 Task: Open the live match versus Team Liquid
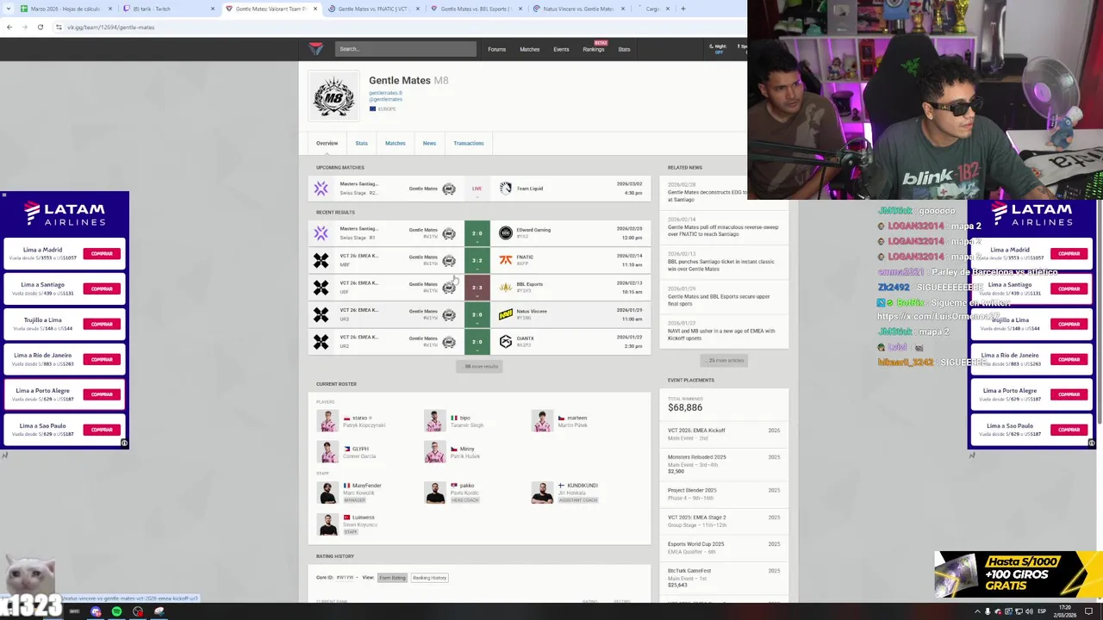click(479, 189)
